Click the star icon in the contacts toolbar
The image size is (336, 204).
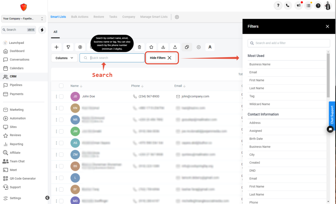[151, 47]
